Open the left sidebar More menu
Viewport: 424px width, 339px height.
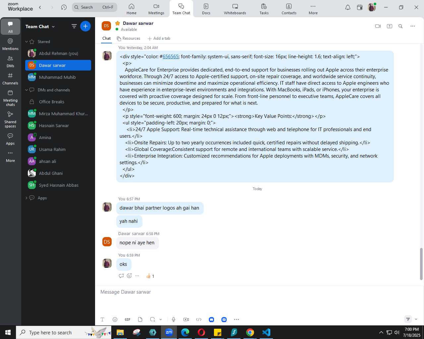point(10,156)
